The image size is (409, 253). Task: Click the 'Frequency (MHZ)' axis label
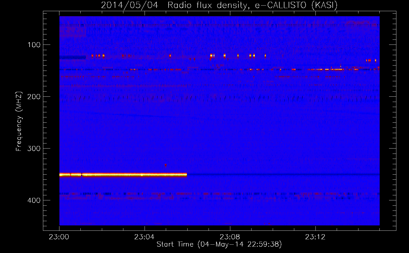[x=19, y=121]
